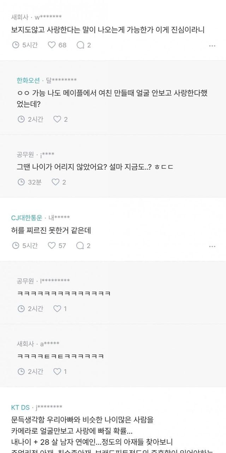Open more options for the CJ대한통운 comment
The image size is (226, 453).
pos(212,246)
